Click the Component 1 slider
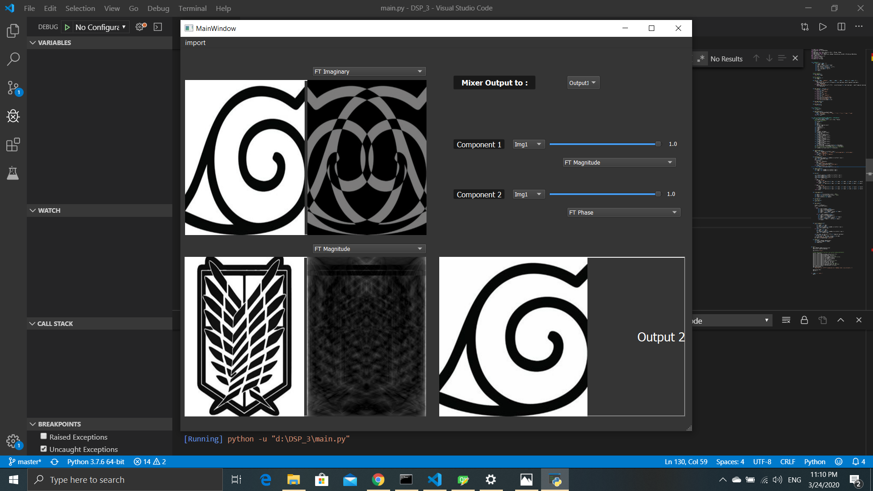The height and width of the screenshot is (491, 873). [x=605, y=144]
